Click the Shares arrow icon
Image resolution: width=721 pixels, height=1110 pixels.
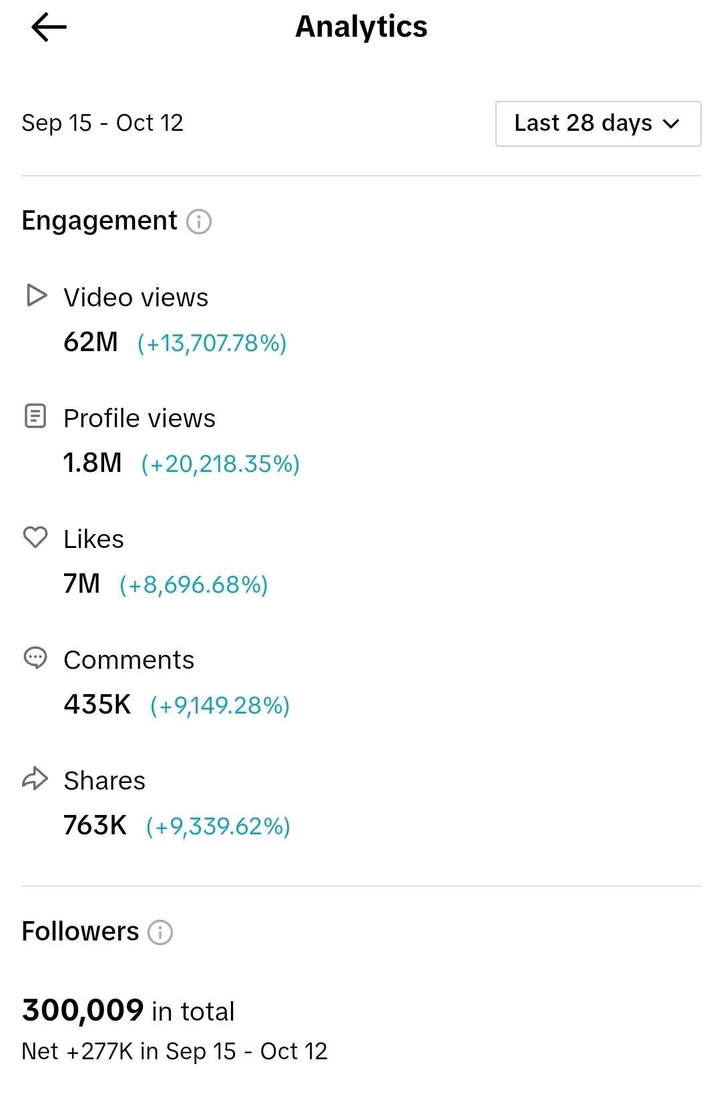click(x=35, y=778)
